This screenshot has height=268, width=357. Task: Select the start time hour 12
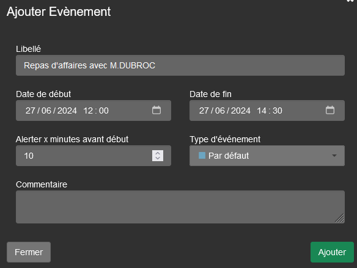coord(88,110)
